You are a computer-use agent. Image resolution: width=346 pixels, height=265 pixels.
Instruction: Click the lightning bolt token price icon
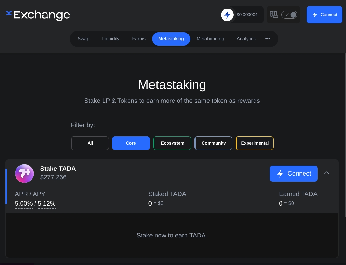pos(227,15)
